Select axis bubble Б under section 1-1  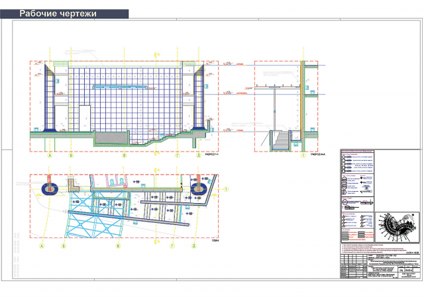71,155
